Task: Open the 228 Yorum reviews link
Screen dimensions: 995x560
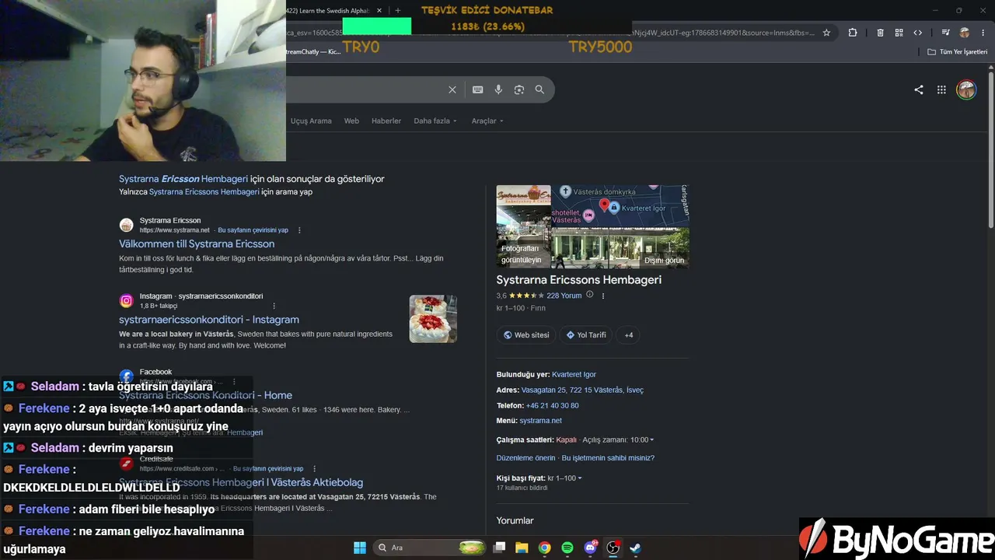Action: (x=564, y=296)
